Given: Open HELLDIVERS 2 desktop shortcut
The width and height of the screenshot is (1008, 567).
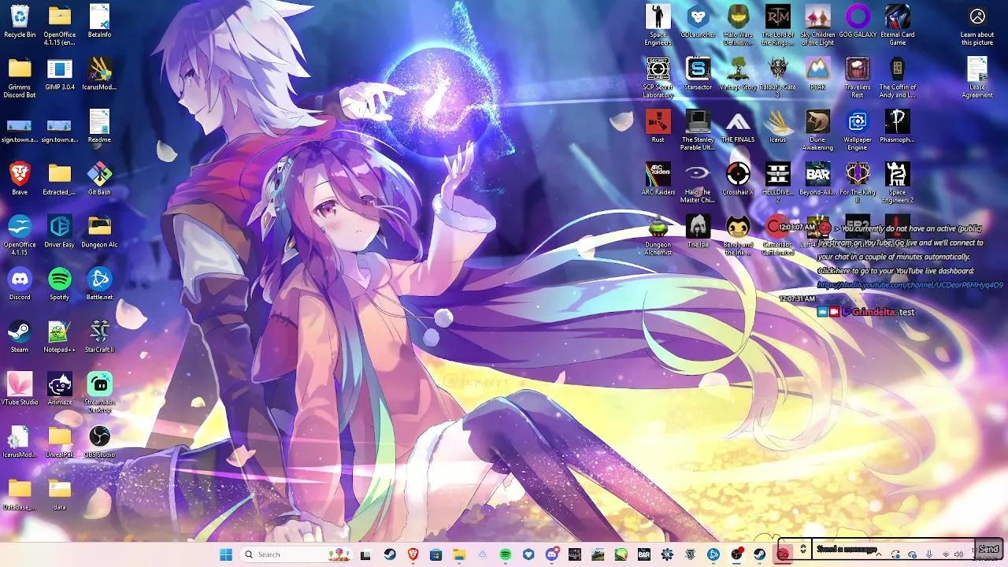Looking at the screenshot, I should [778, 183].
